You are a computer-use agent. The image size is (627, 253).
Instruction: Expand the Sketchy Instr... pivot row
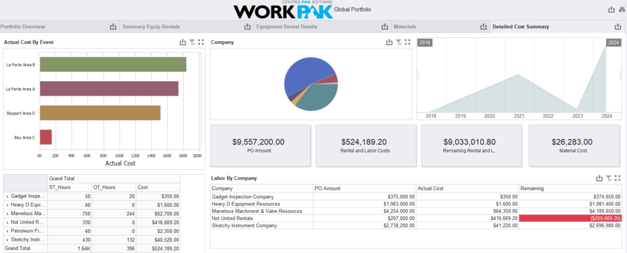pyautogui.click(x=7, y=240)
